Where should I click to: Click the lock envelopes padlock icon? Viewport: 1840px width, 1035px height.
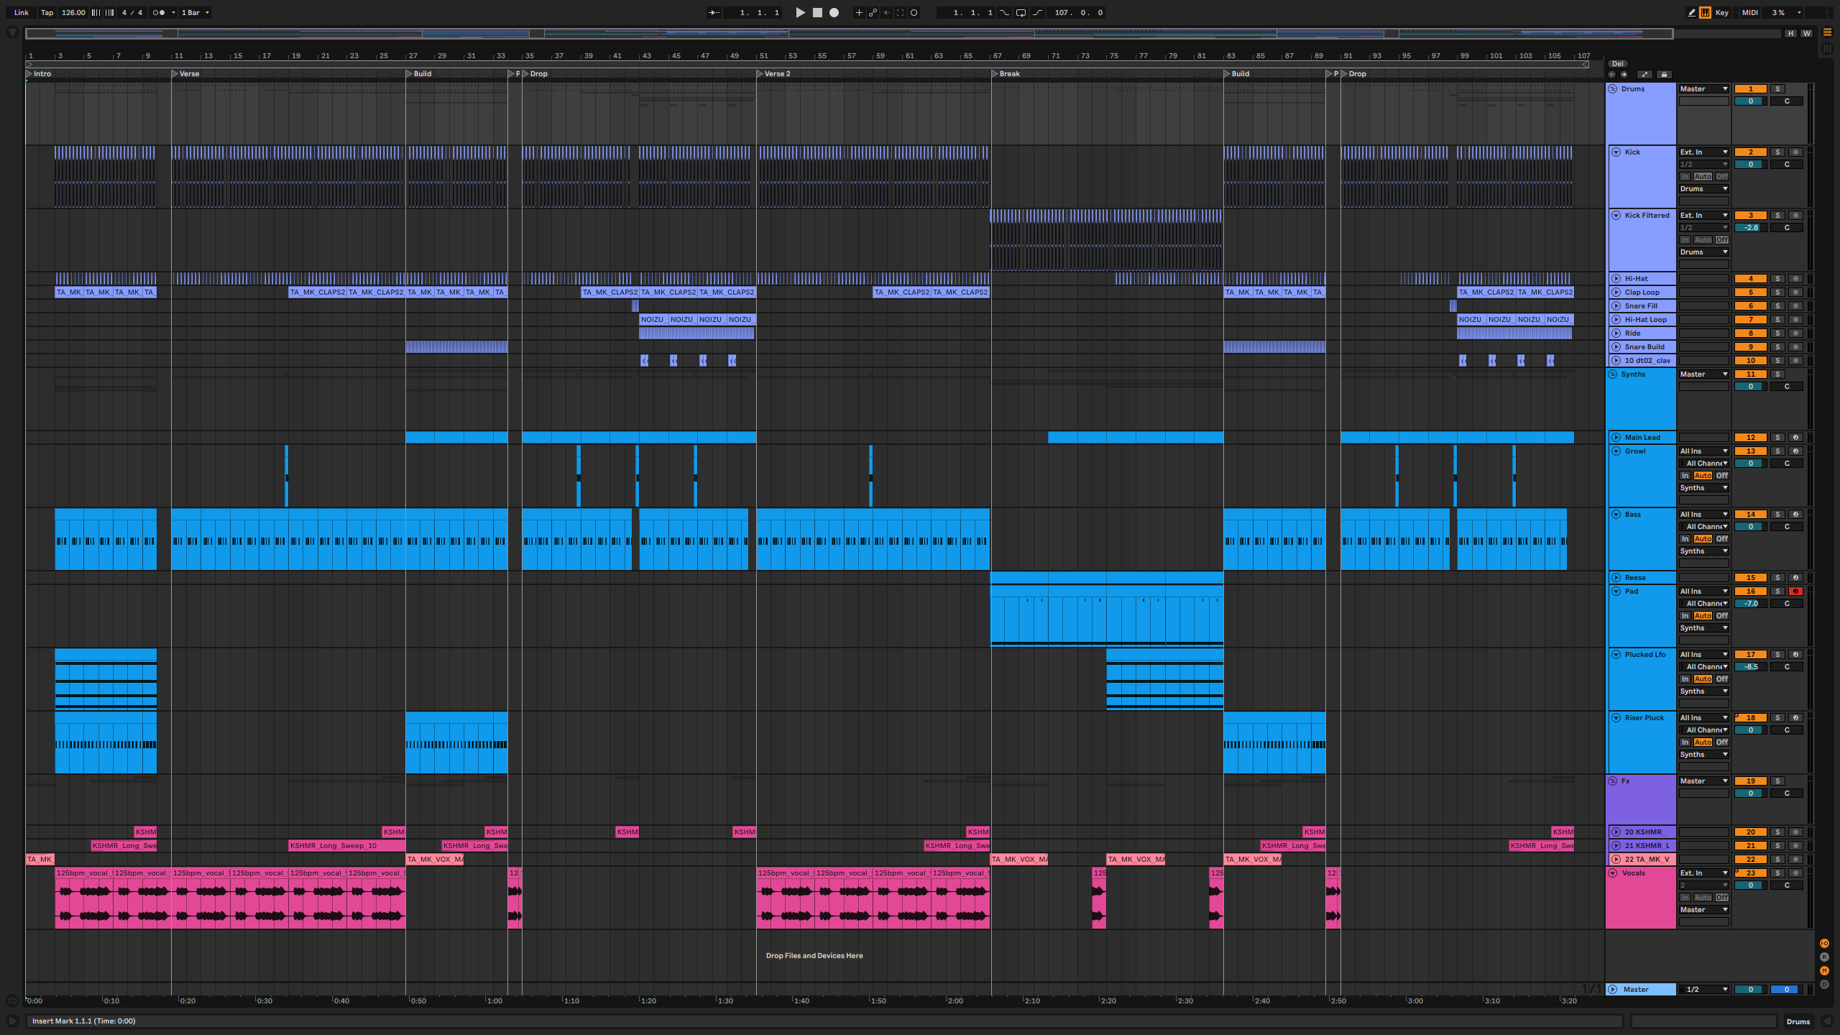(x=1664, y=74)
